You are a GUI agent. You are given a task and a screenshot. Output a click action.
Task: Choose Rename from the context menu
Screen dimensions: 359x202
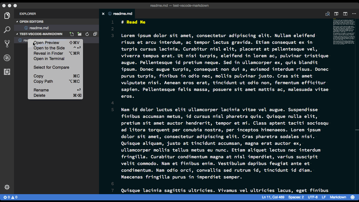click(x=55, y=90)
